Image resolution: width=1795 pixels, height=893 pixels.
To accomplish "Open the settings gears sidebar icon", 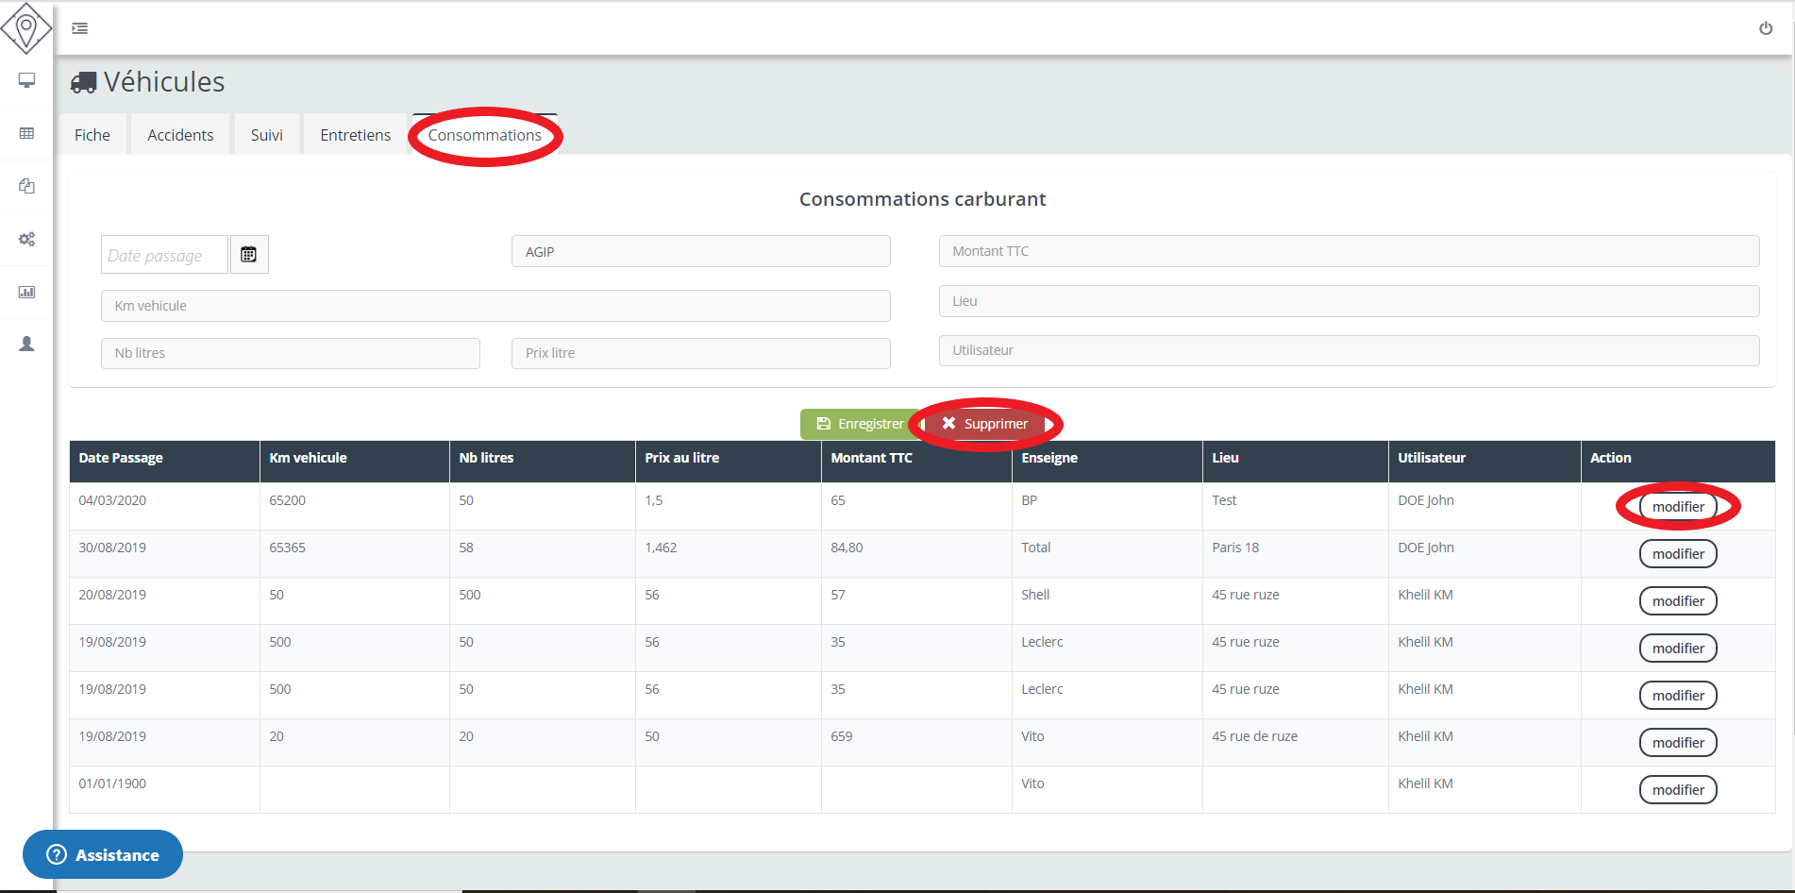I will (x=26, y=239).
